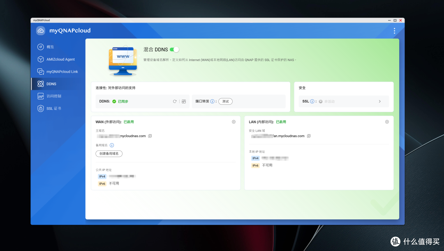This screenshot has width=444, height=251.
Task: Click the myQNAPcloud cloud logo icon
Action: pyautogui.click(x=41, y=30)
